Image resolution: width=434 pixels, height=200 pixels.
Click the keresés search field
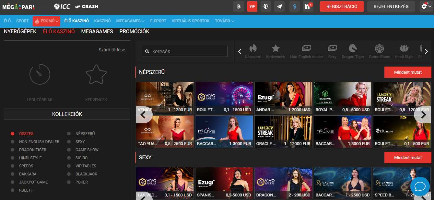[184, 51]
